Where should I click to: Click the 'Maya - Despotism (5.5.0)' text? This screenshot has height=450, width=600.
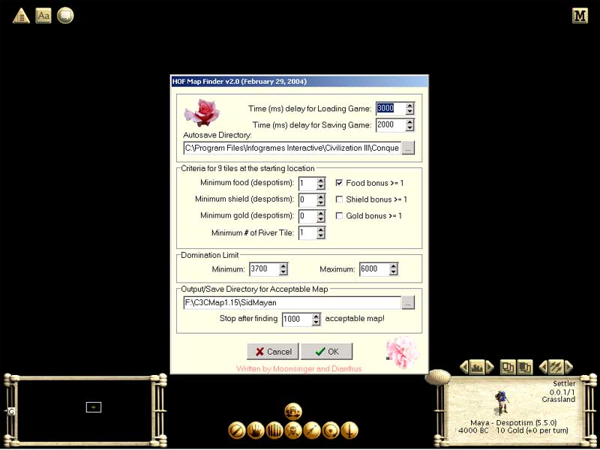(x=513, y=423)
